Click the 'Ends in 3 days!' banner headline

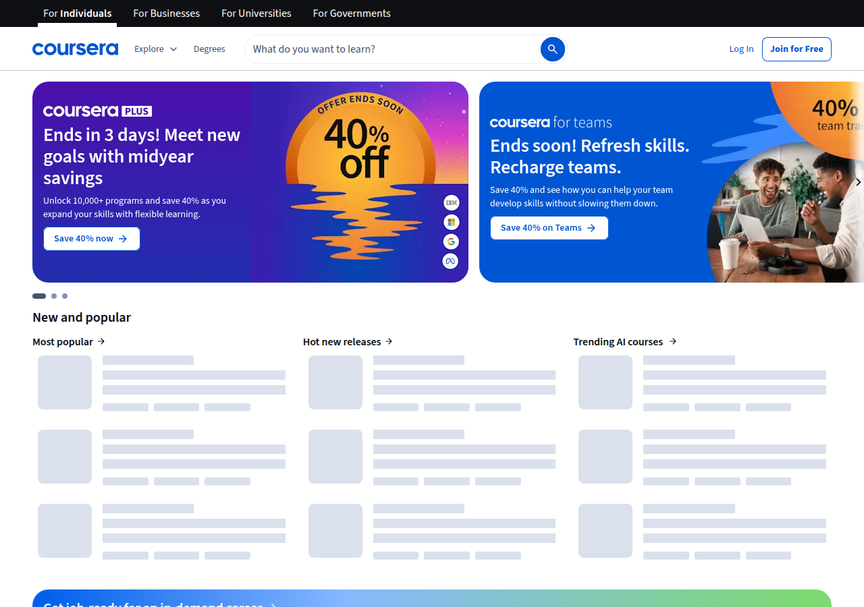coord(142,156)
